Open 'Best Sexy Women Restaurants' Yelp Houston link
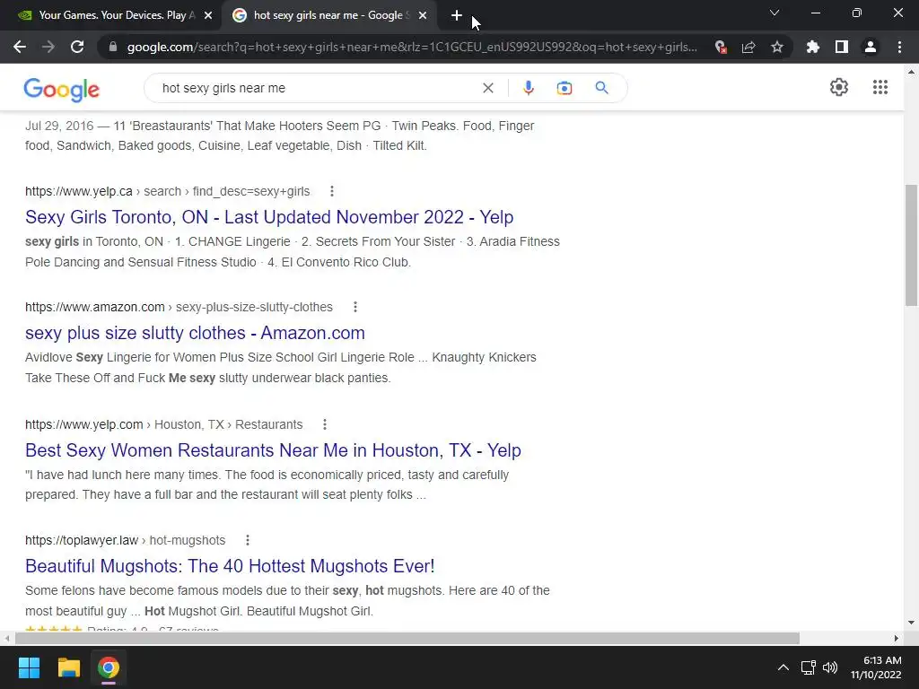Screen dimensions: 919x689 pos(273,450)
